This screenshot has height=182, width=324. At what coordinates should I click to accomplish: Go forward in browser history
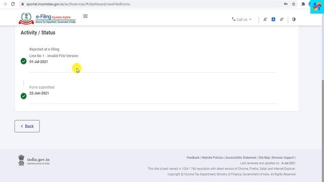tap(5, 4)
